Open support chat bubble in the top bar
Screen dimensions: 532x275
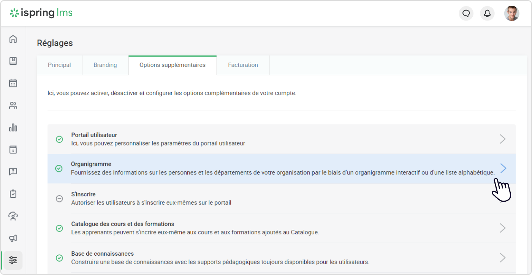click(466, 13)
